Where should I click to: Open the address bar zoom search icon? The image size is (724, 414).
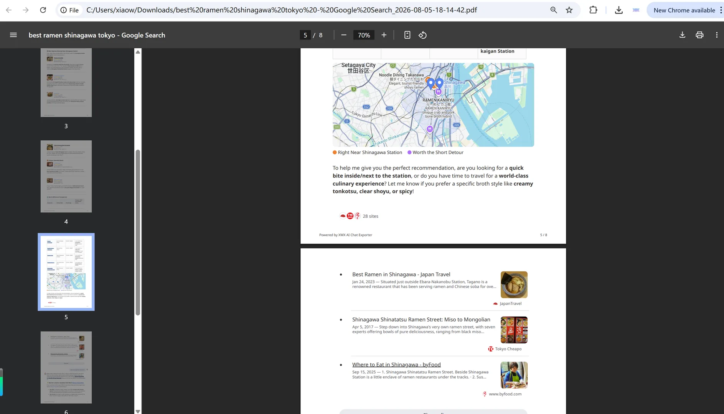553,10
